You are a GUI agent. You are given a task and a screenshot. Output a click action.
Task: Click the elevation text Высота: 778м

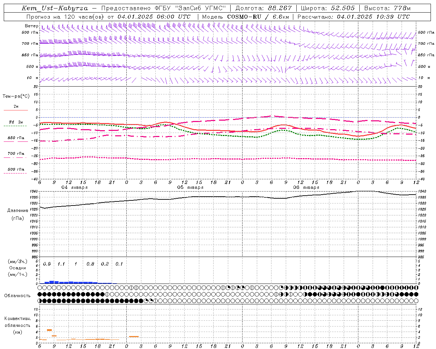pyautogui.click(x=387, y=8)
